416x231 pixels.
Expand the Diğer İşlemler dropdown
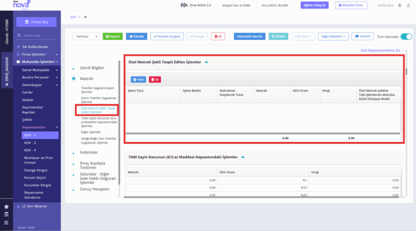(x=333, y=36)
